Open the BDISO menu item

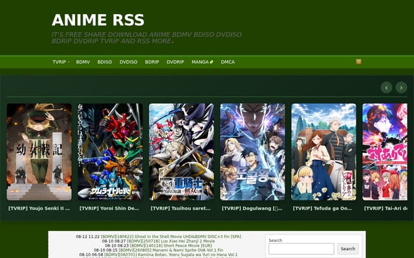tap(105, 62)
